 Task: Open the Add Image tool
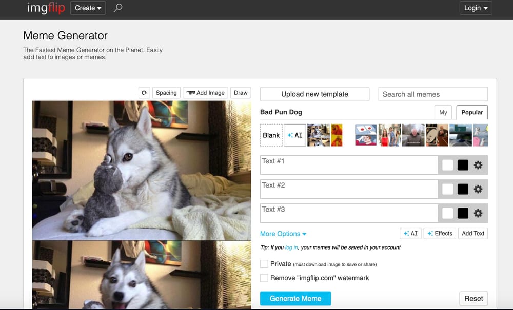click(205, 92)
